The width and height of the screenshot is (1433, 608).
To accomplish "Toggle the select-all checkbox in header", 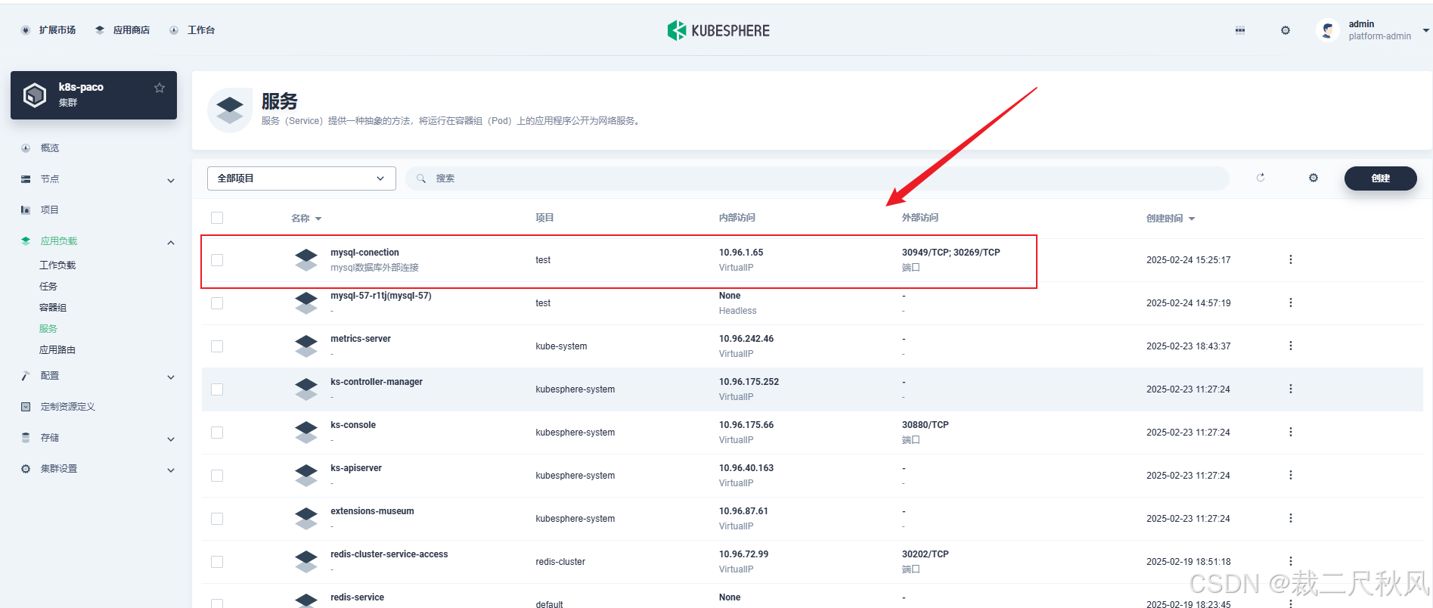I will tap(217, 218).
